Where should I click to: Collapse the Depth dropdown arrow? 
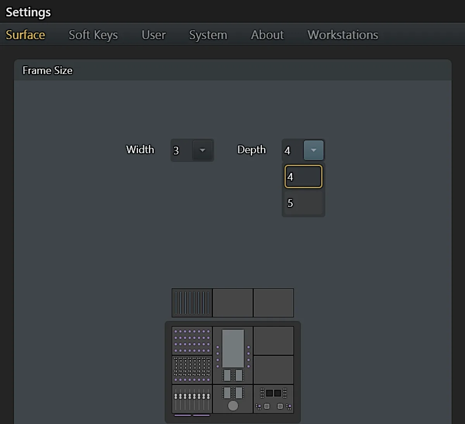click(x=313, y=150)
